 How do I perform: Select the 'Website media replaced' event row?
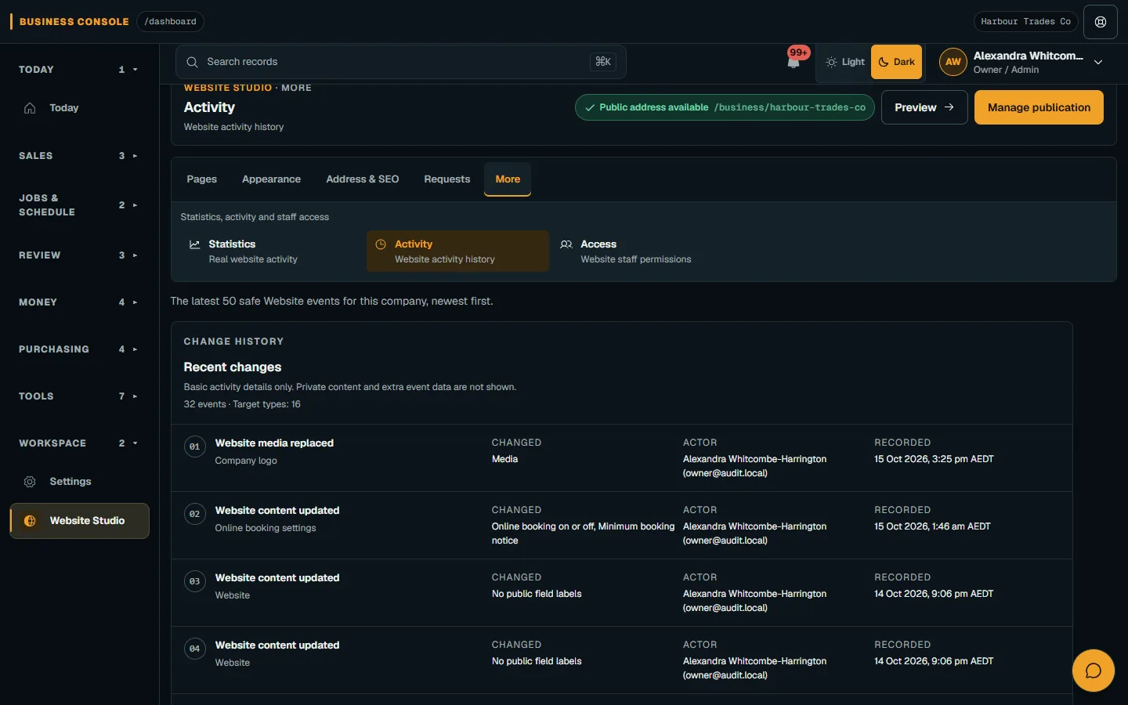tap(622, 458)
